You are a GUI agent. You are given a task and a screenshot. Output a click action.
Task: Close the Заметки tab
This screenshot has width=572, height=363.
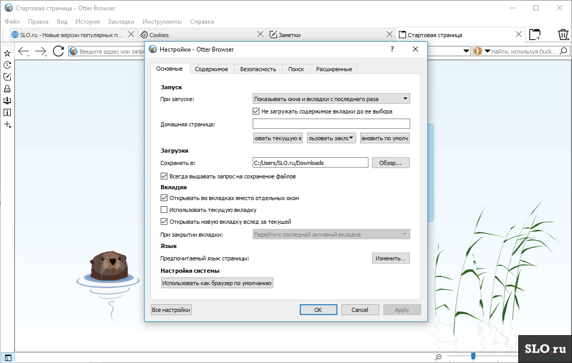click(389, 34)
